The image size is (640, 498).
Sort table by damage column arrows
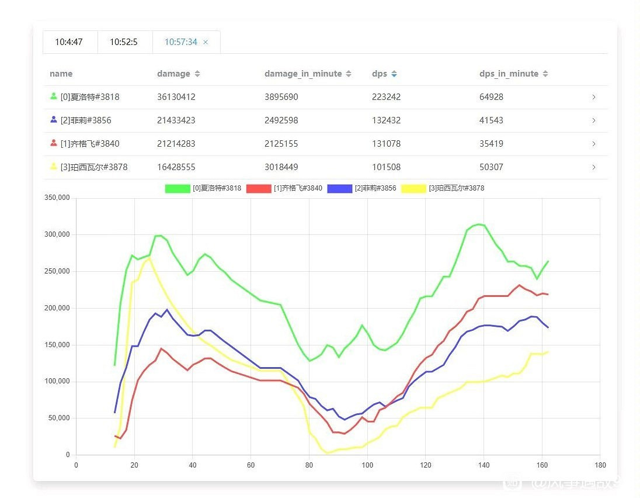click(x=197, y=74)
